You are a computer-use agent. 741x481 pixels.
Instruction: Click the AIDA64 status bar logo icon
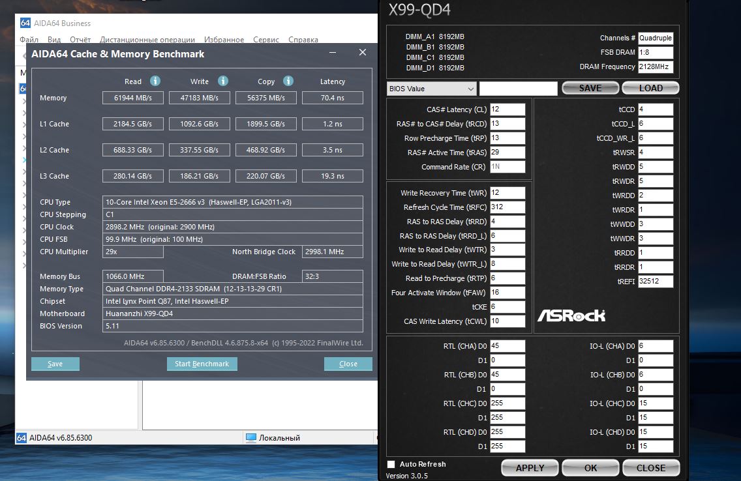click(x=22, y=437)
